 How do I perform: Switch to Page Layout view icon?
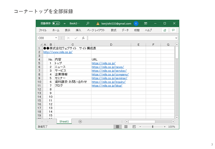click(x=126, y=127)
